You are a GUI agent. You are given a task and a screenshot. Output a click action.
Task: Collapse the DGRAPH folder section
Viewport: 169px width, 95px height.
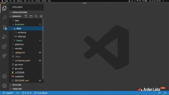[17, 16]
